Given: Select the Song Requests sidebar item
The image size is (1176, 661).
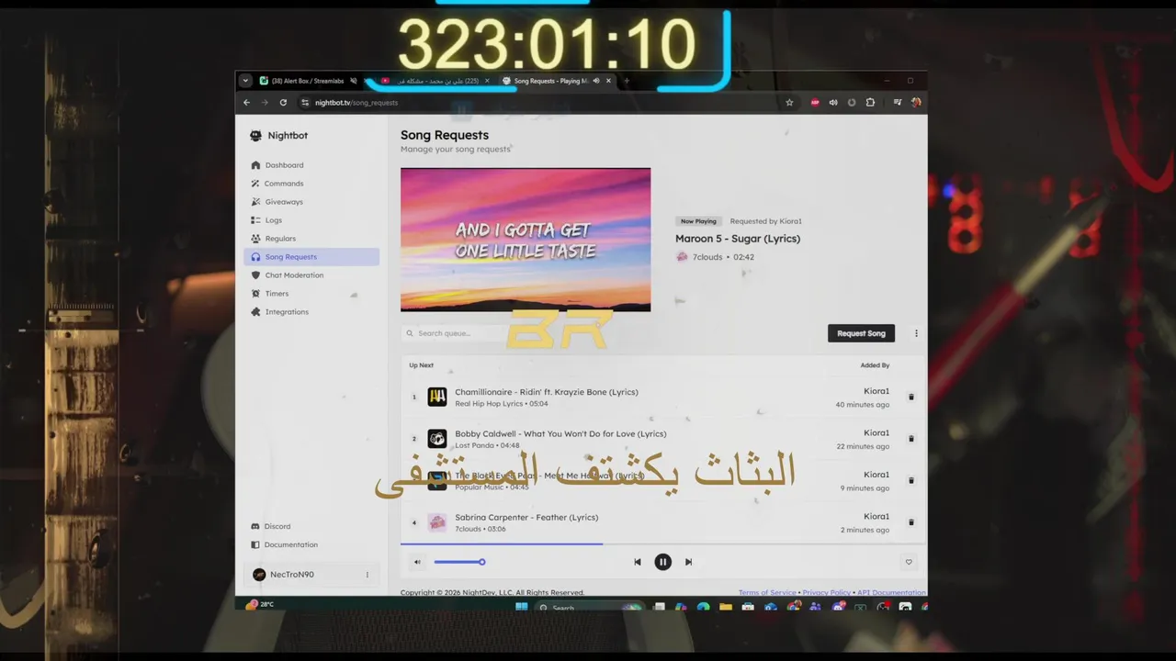Looking at the screenshot, I should coord(311,257).
